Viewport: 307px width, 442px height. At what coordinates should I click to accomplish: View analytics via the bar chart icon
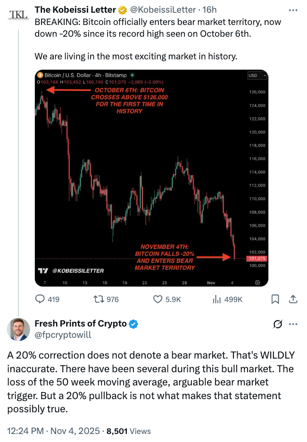coord(216,299)
